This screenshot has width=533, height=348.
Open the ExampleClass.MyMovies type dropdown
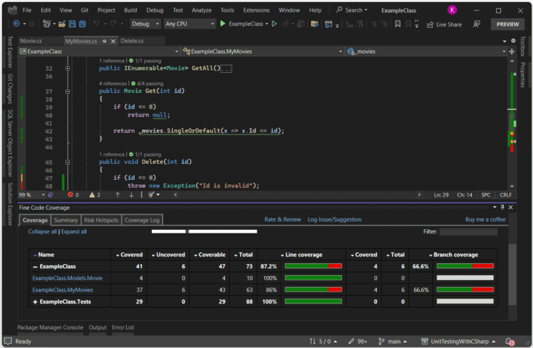[262, 51]
